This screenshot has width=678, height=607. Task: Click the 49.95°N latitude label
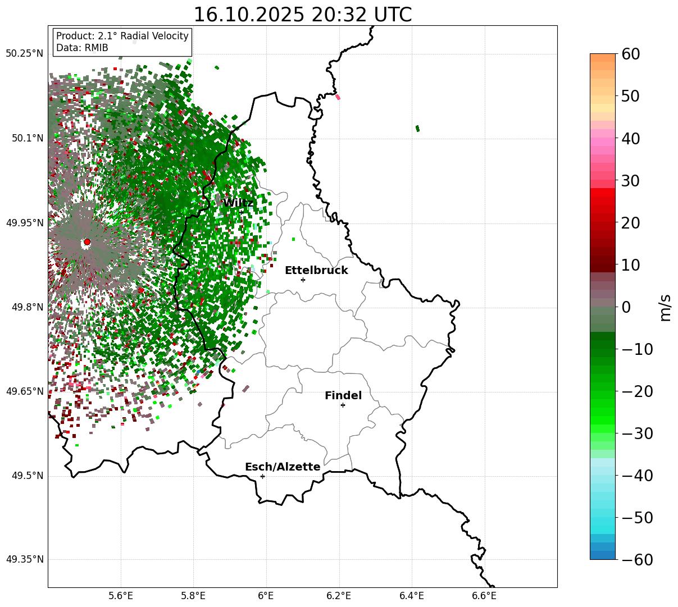[24, 223]
